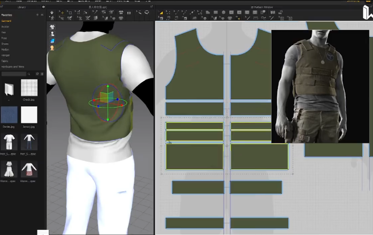
Task: Select the Edit Pattern tool in 2D toolbar
Action: click(161, 12)
